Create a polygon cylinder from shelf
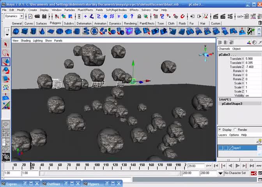The width and height of the screenshot is (262, 187). click(x=34, y=31)
